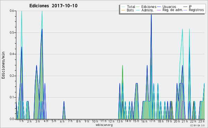Select the "Total" legend entry
The image size is (208, 128).
(131, 7)
